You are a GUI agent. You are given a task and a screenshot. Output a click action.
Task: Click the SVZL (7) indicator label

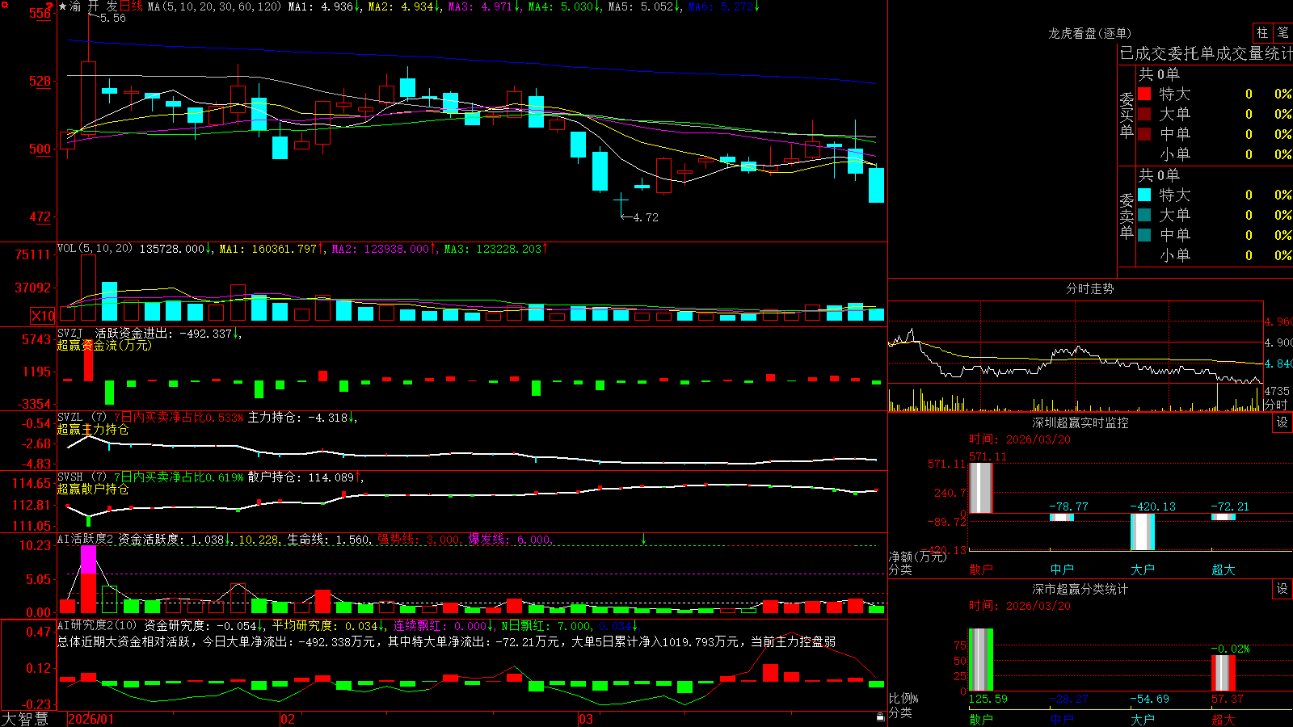click(x=82, y=418)
